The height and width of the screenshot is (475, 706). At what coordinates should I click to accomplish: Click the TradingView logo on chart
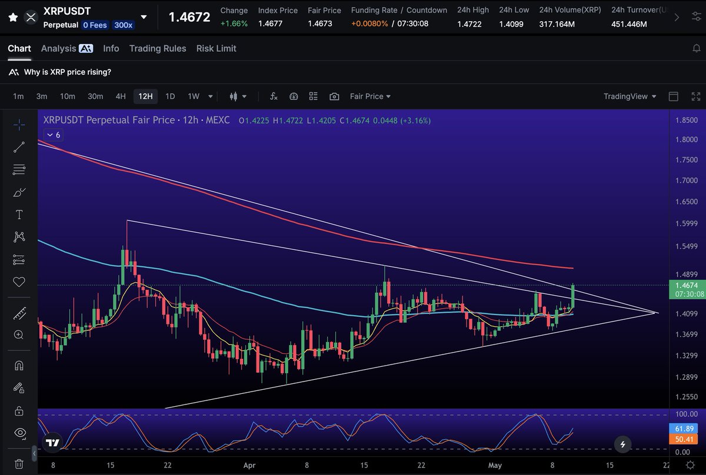[x=53, y=443]
